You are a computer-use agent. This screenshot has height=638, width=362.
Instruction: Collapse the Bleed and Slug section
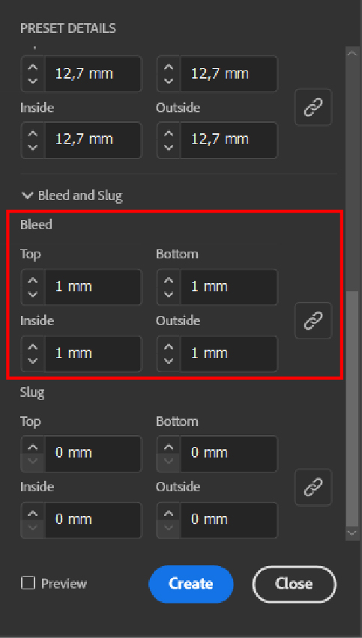pyautogui.click(x=28, y=195)
